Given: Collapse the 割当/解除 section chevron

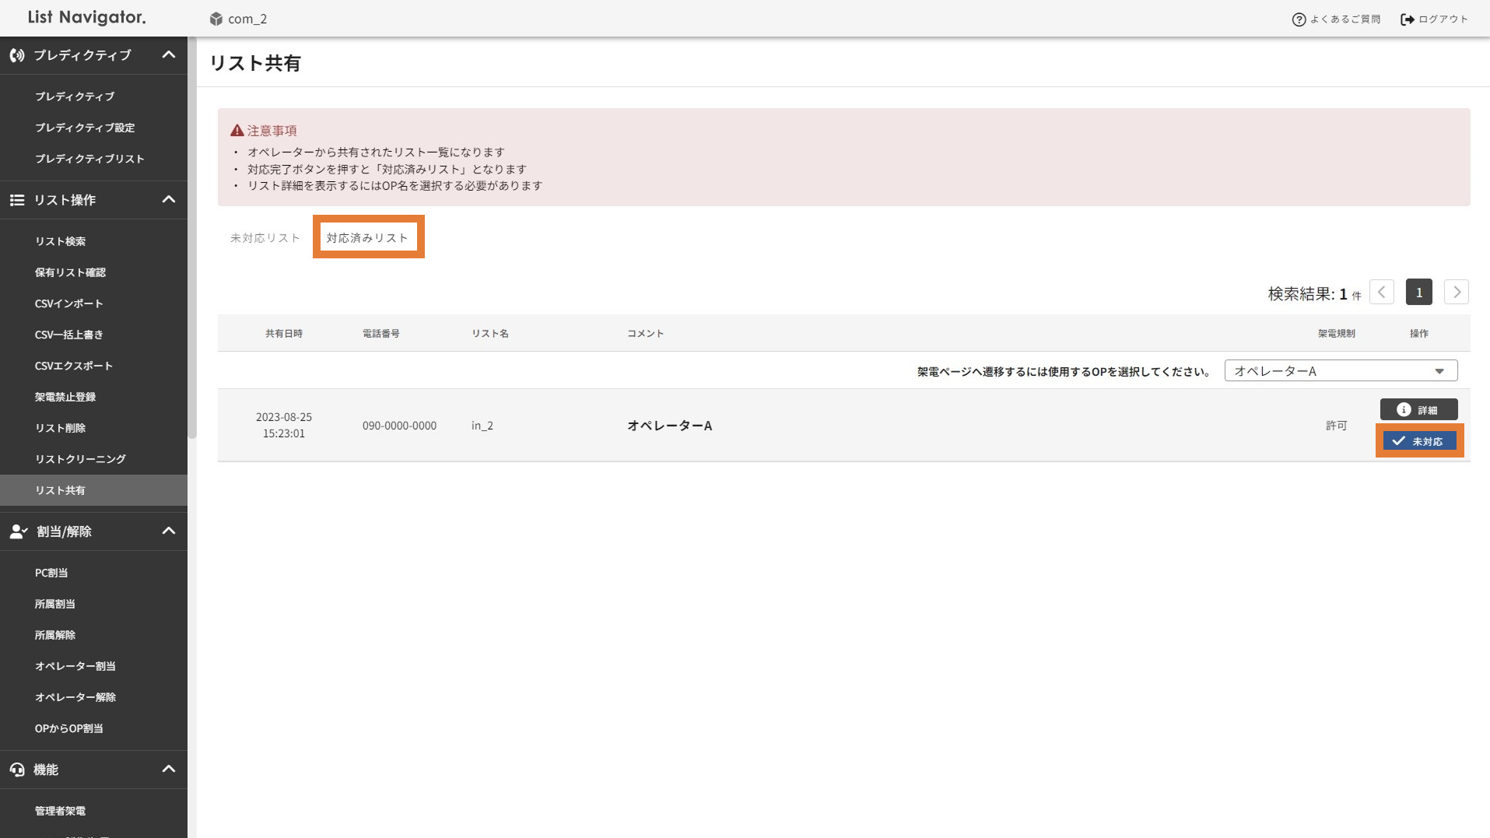Looking at the screenshot, I should (x=168, y=531).
